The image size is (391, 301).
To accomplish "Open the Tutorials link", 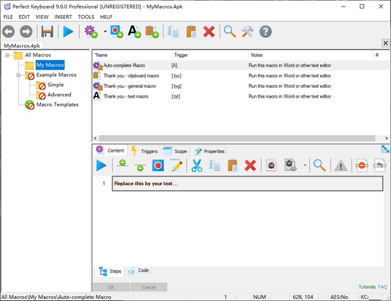I will click(366, 287).
